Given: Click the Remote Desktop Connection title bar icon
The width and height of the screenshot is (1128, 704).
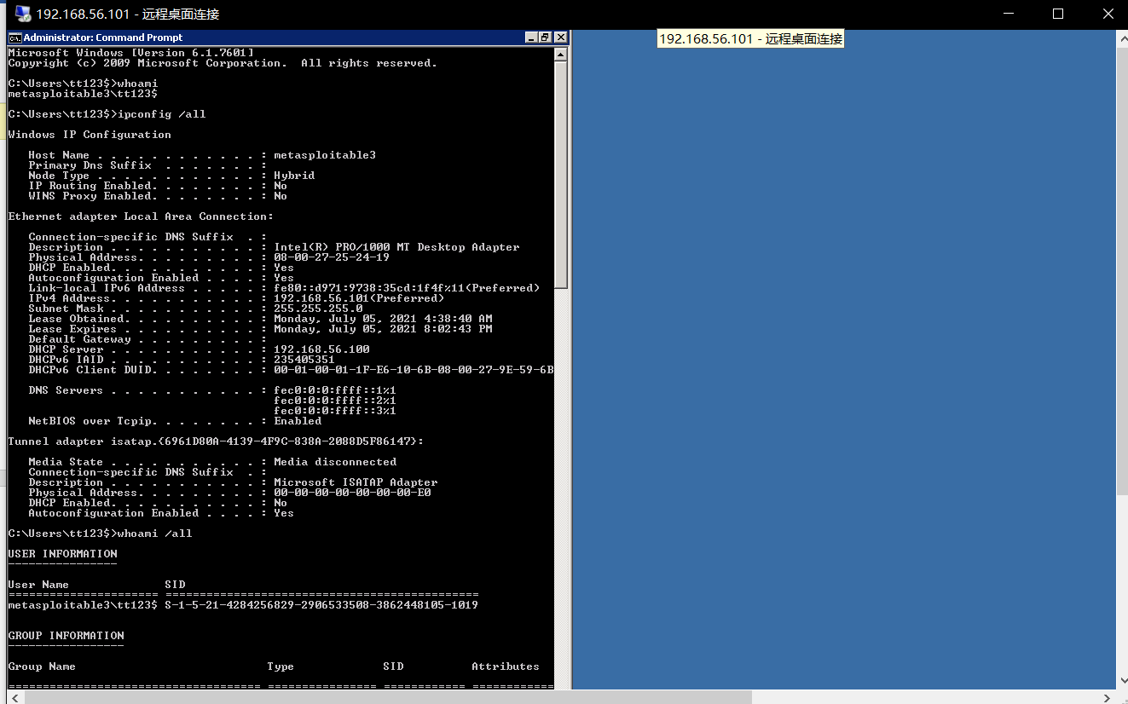Looking at the screenshot, I should point(23,14).
